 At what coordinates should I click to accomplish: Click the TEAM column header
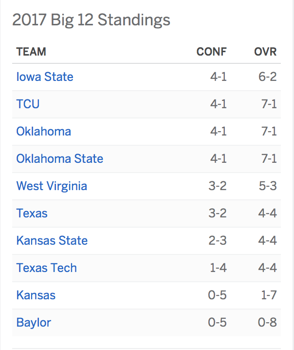(31, 52)
